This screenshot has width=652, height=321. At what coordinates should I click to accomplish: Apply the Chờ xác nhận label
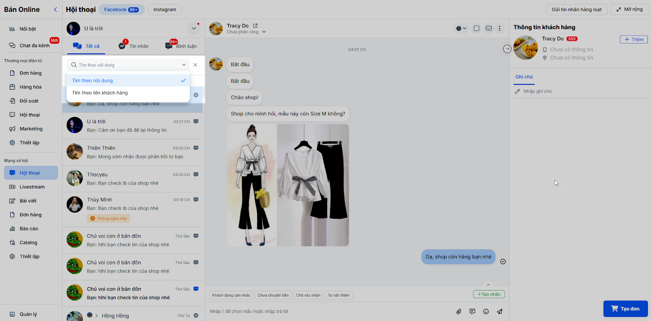click(x=308, y=295)
